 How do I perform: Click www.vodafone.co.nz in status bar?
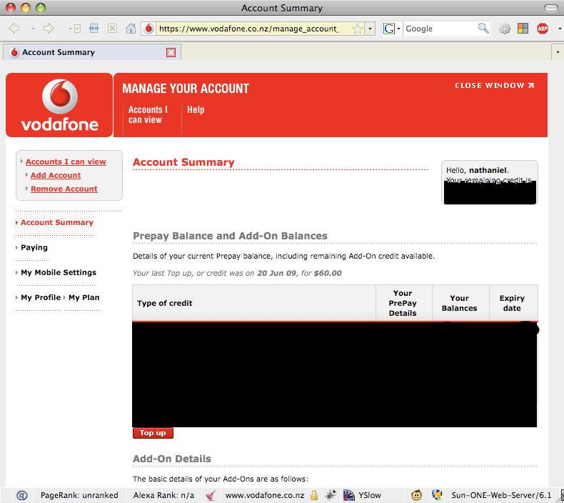tap(265, 495)
